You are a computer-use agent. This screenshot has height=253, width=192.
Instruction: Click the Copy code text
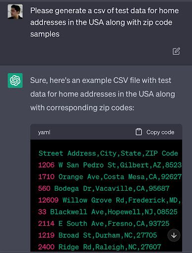pos(160,132)
